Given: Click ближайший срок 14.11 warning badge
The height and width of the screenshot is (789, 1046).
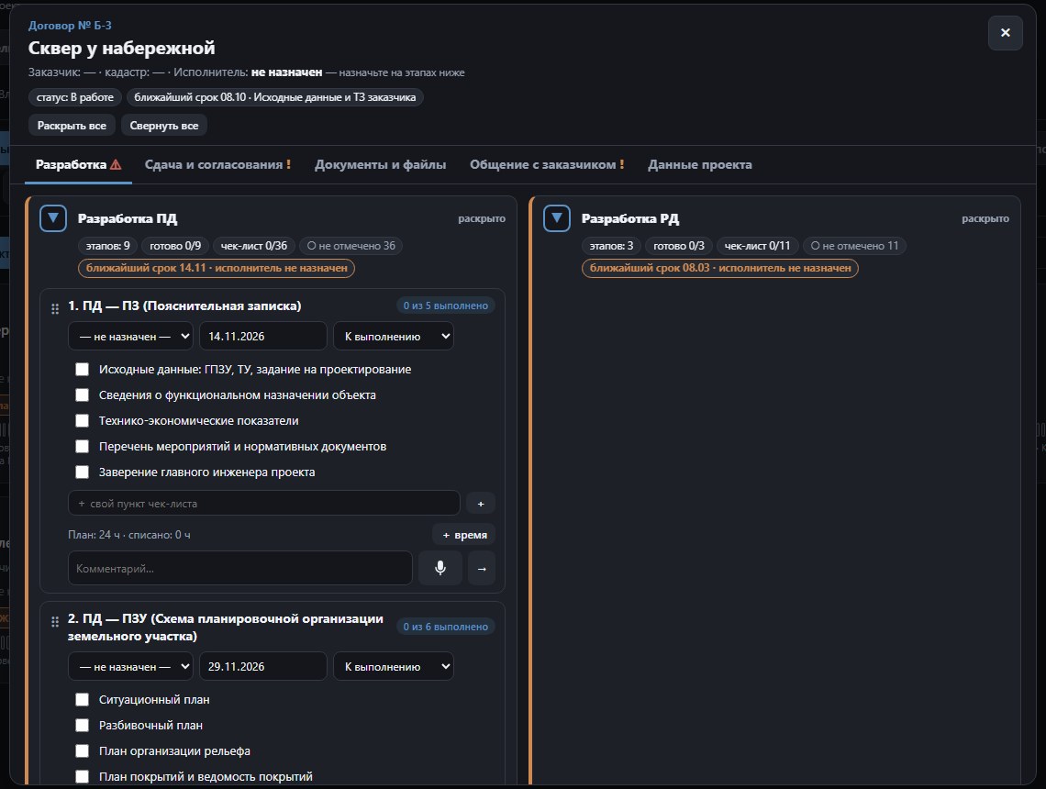Looking at the screenshot, I should tap(217, 268).
